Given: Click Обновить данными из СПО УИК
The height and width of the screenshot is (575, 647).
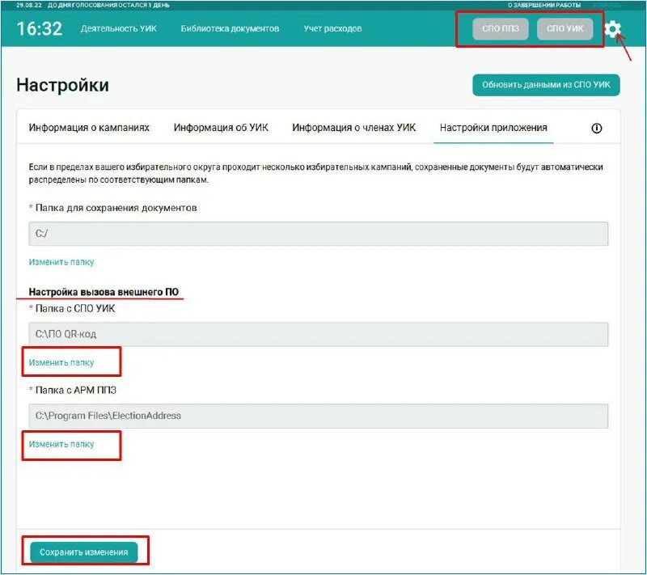Looking at the screenshot, I should (x=547, y=83).
